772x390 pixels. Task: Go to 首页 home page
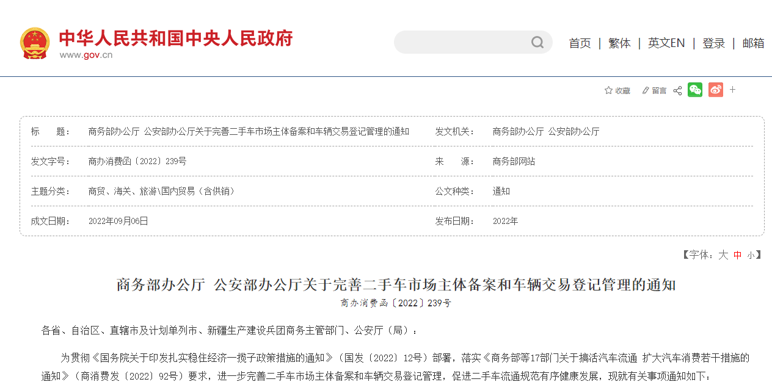coord(580,43)
